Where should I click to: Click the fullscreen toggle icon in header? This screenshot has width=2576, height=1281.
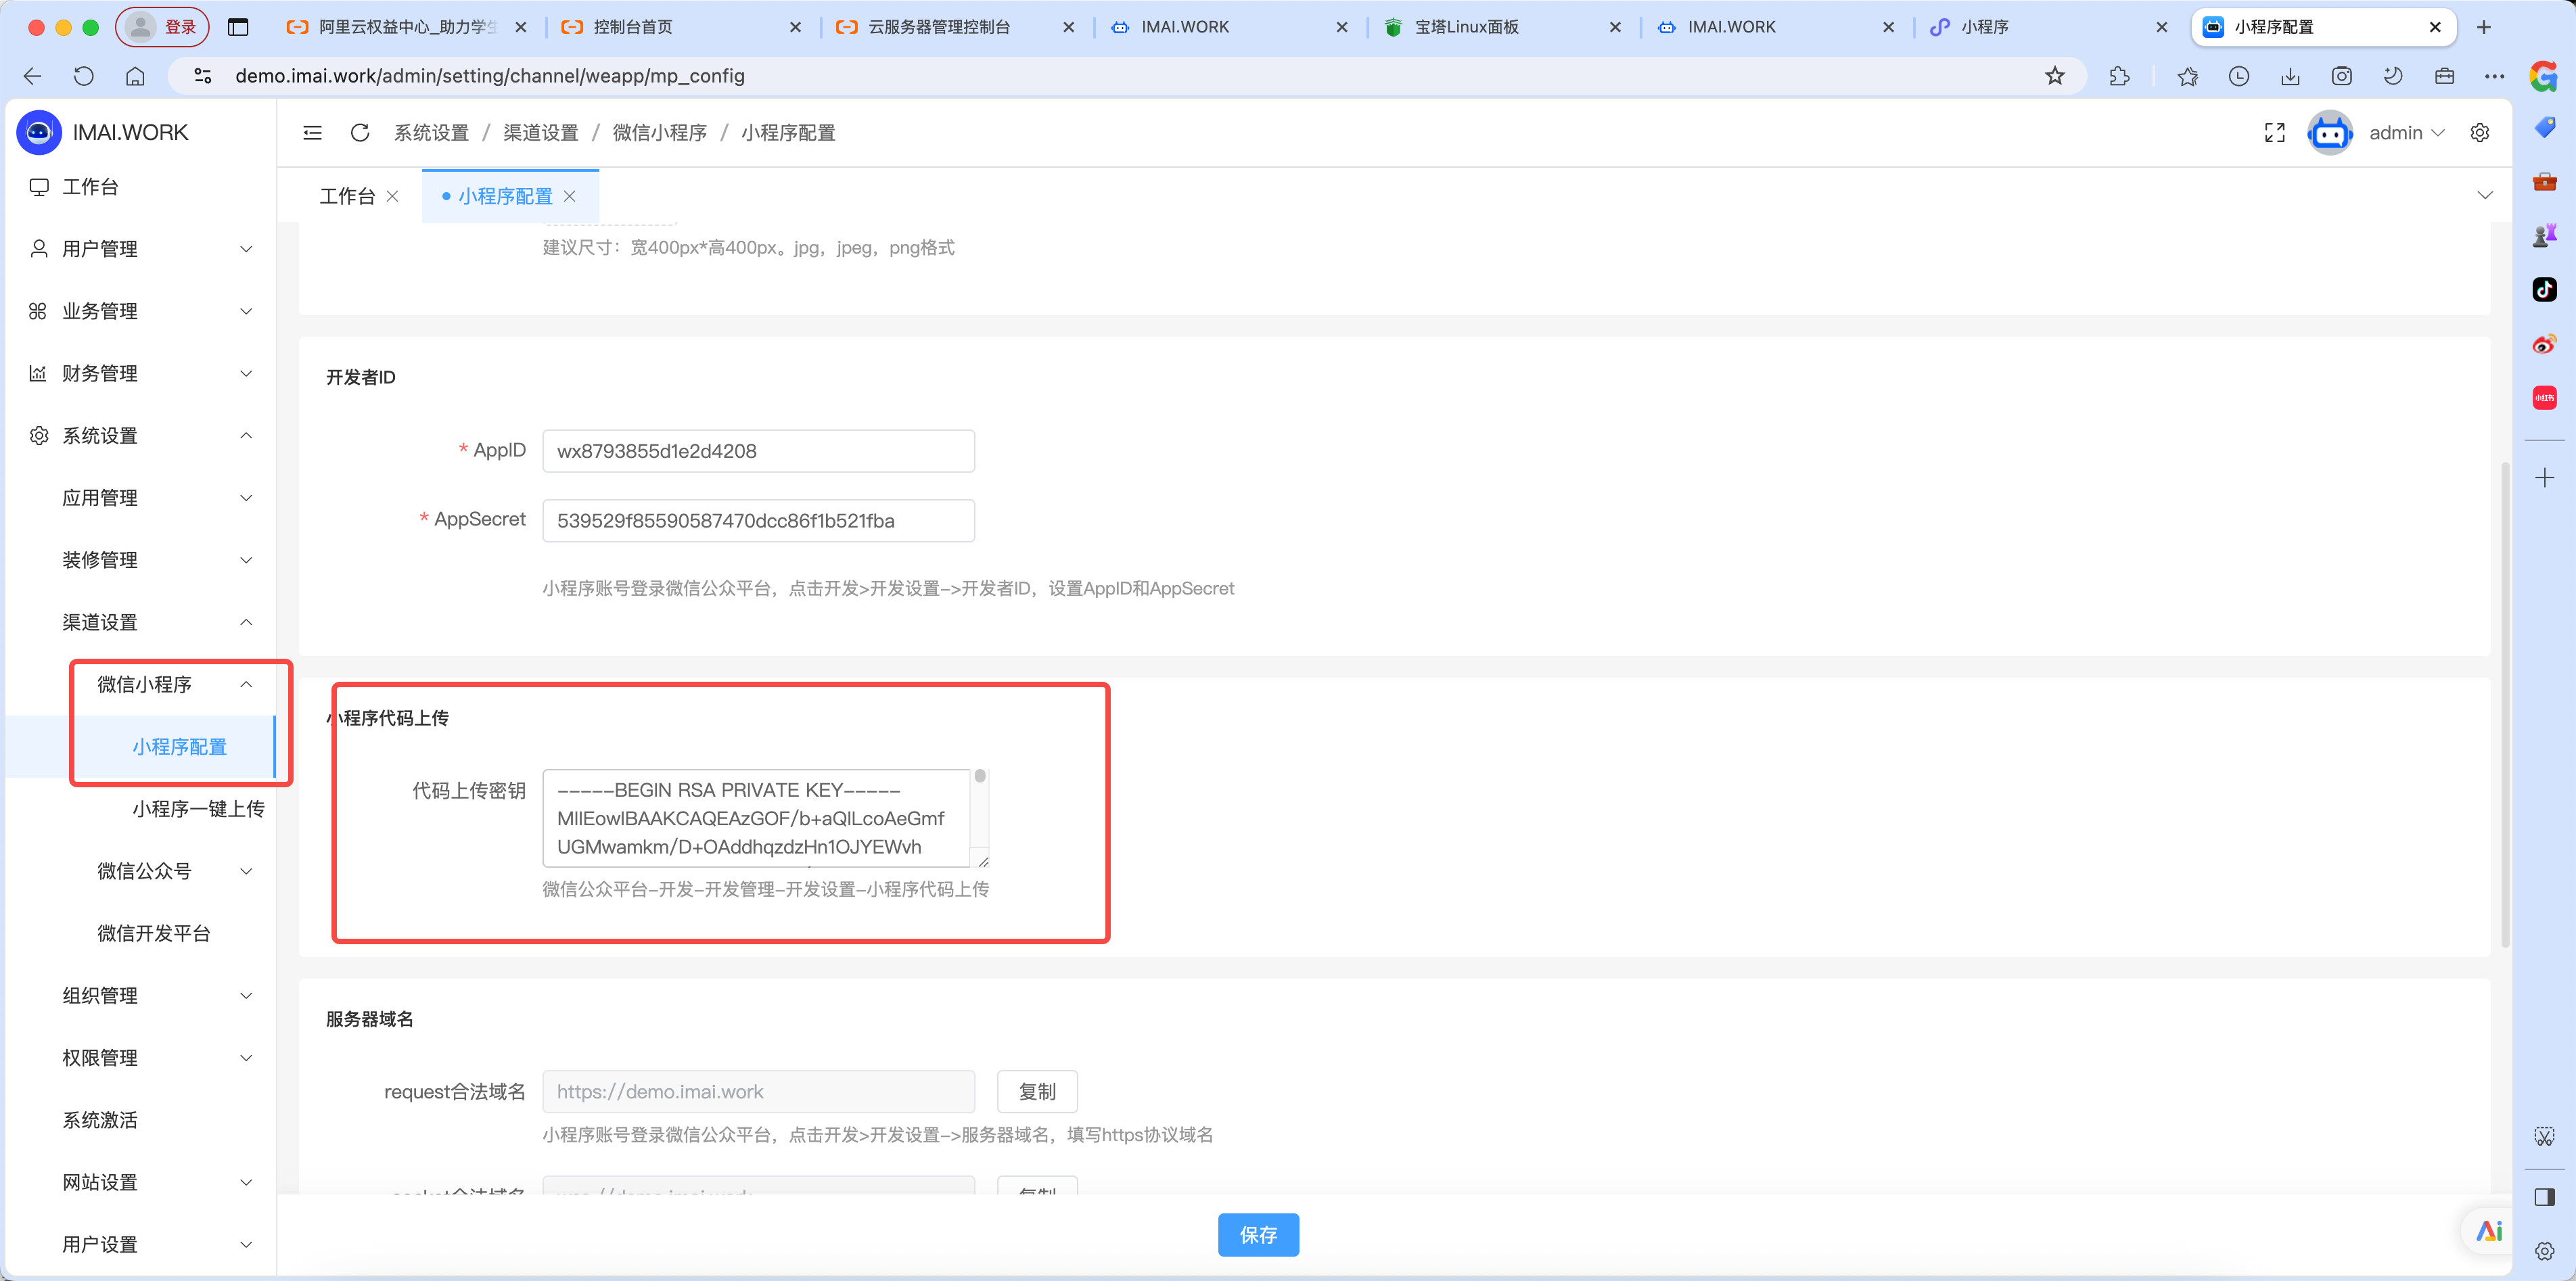pyautogui.click(x=2274, y=133)
